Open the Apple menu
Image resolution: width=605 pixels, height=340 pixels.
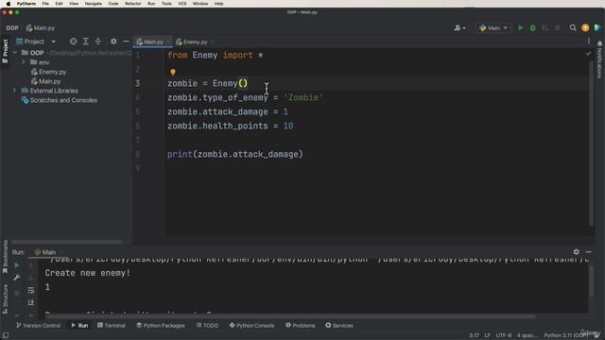point(9,4)
